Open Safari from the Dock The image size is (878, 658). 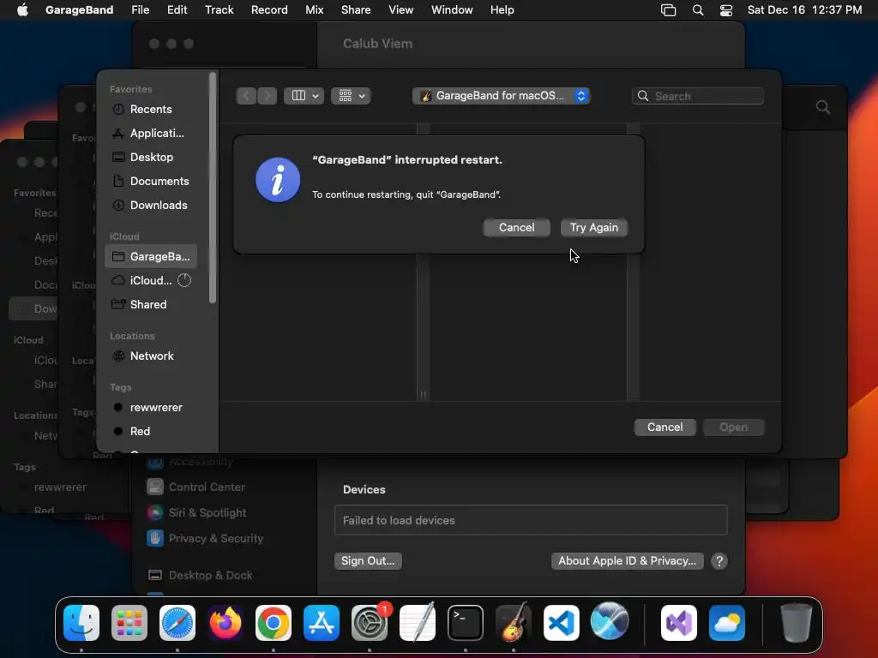[177, 623]
